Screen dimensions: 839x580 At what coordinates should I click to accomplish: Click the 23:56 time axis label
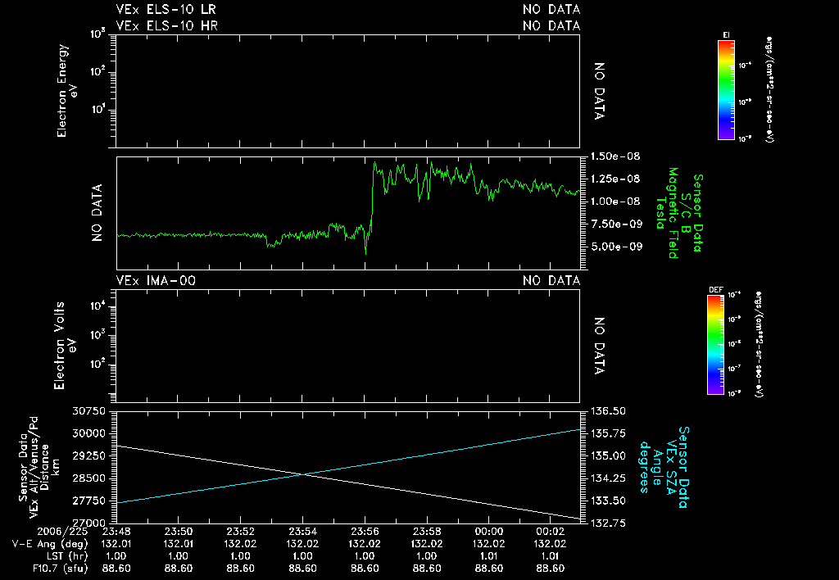coord(365,532)
